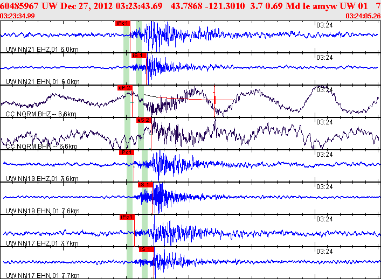Screen dimensions: 381x279
Task: Click the label UW NN19 EHN 01 7.6km
Action: click(42, 211)
